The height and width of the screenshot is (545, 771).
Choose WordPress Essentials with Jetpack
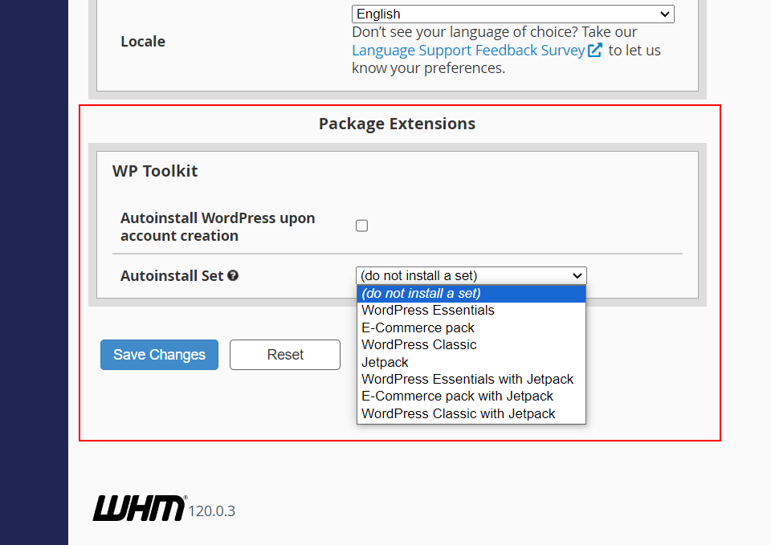(x=467, y=379)
